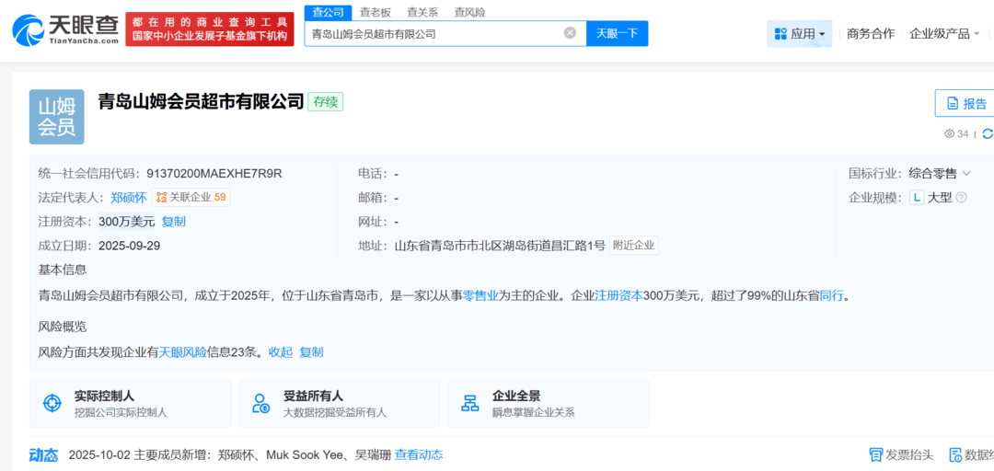The image size is (994, 471).
Task: Clear the search box with the X icon
Action: (x=570, y=33)
